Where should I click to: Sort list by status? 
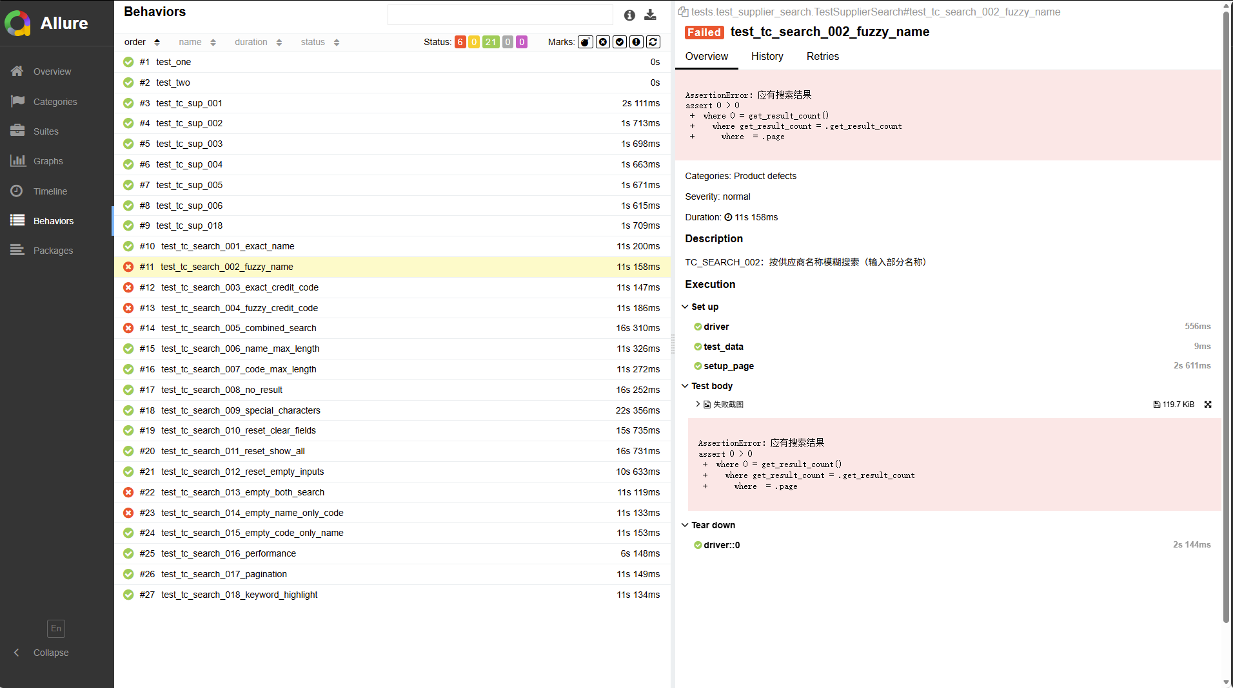pos(321,42)
